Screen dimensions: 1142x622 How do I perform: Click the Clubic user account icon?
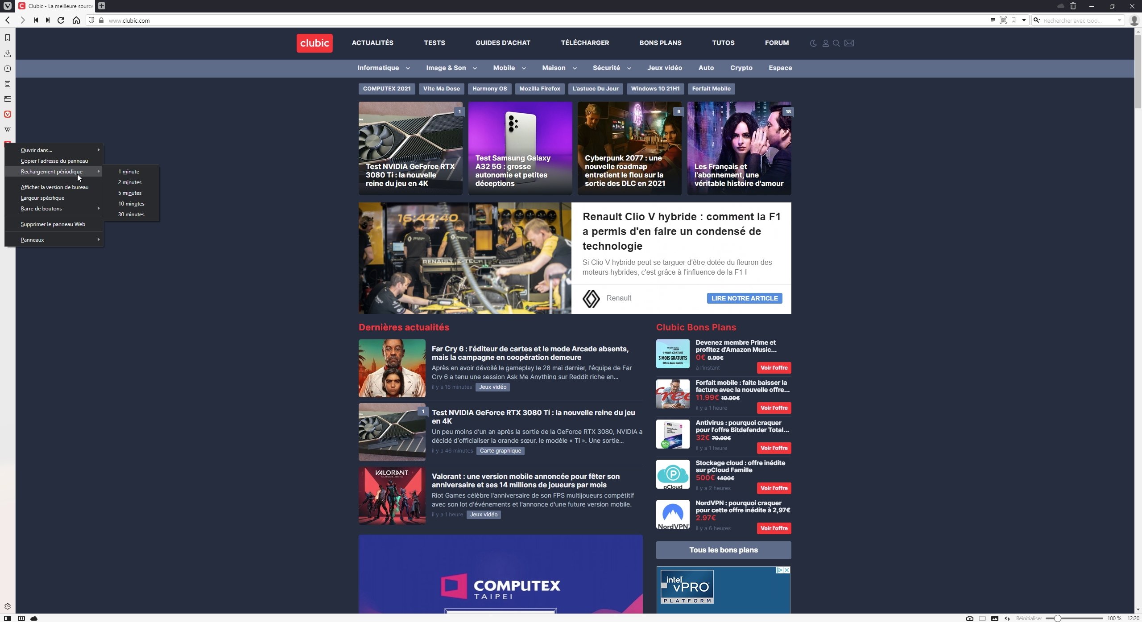(x=825, y=43)
